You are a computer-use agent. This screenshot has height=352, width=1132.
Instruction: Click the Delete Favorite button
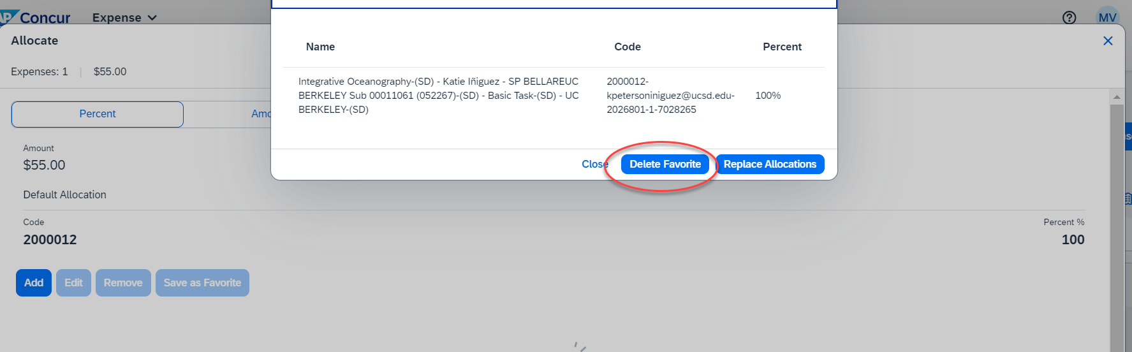665,165
